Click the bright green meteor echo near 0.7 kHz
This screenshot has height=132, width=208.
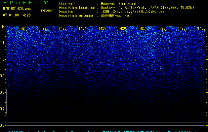(x=74, y=106)
